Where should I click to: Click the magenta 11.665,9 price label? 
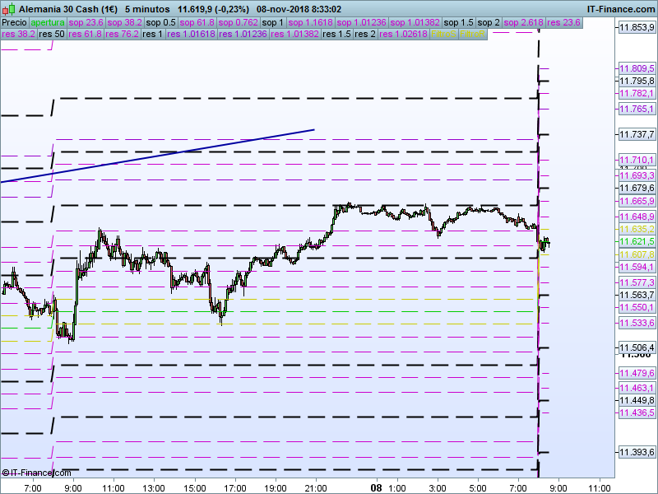[637, 201]
